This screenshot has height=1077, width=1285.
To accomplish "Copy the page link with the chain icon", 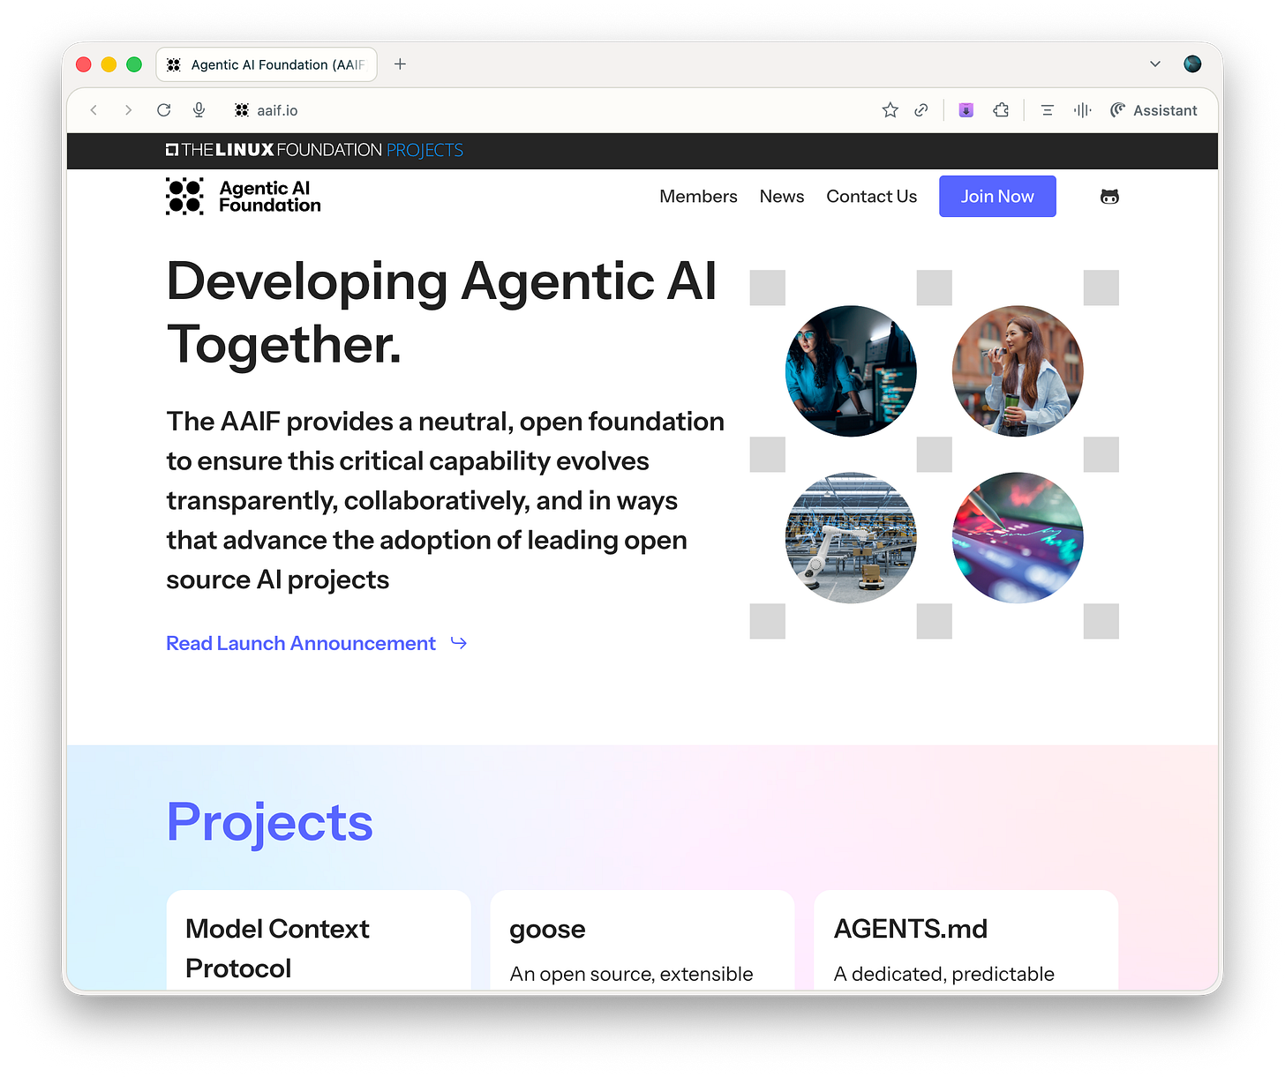I will point(921,110).
